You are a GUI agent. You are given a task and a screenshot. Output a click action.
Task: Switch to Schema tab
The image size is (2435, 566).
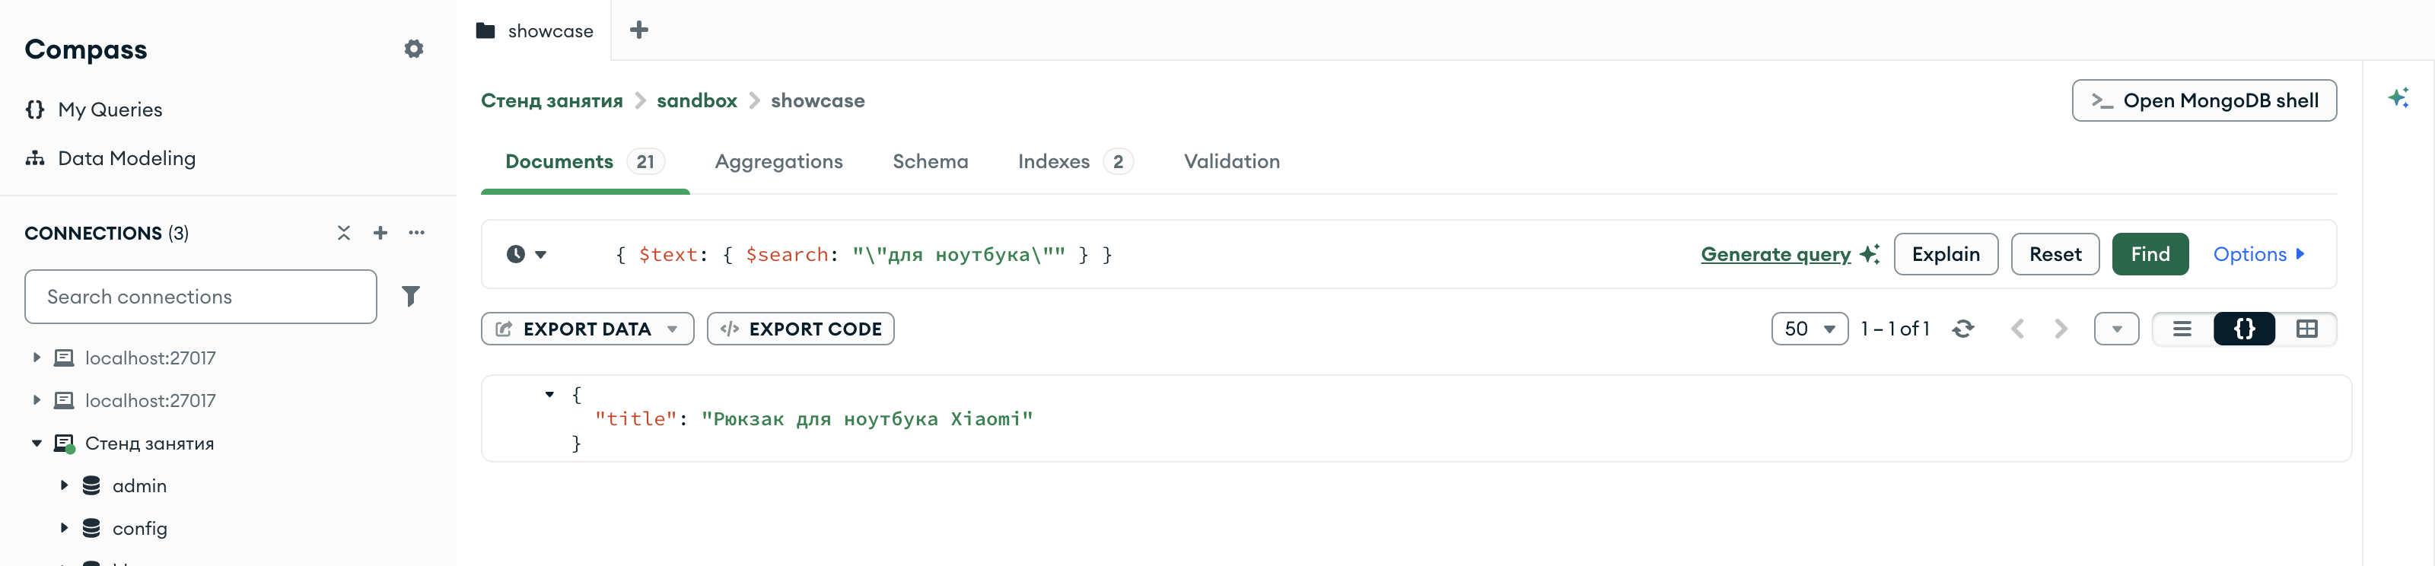[x=930, y=161]
